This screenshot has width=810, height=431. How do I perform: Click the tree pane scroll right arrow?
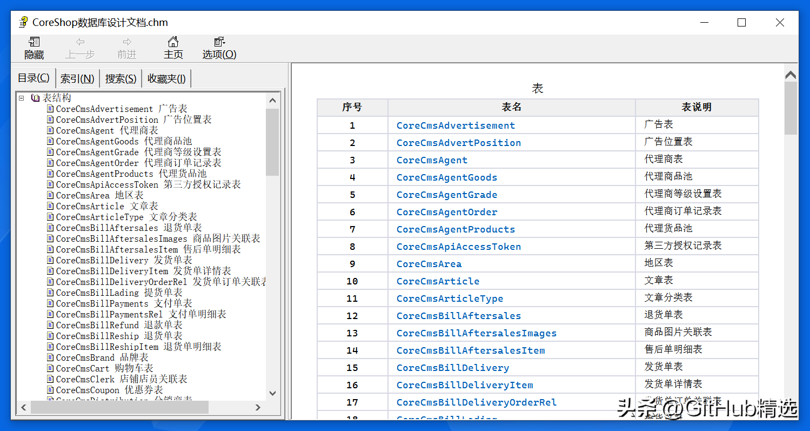[258, 407]
